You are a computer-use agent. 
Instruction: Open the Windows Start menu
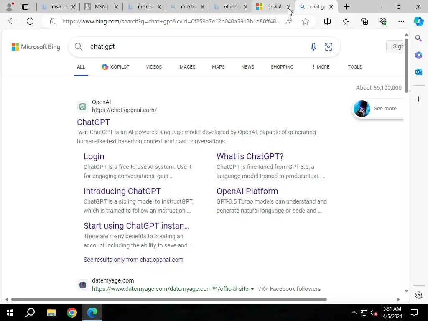(10, 313)
